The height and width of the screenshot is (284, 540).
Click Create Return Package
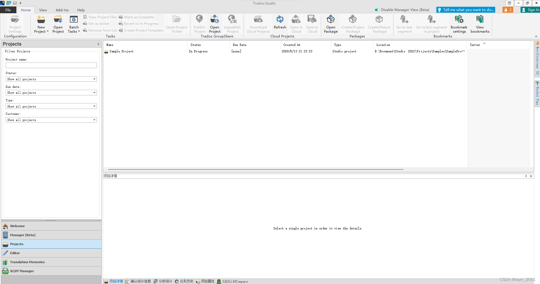pos(379,24)
